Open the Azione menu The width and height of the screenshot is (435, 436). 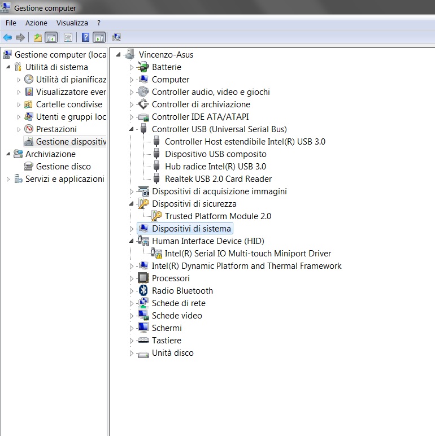[x=36, y=23]
